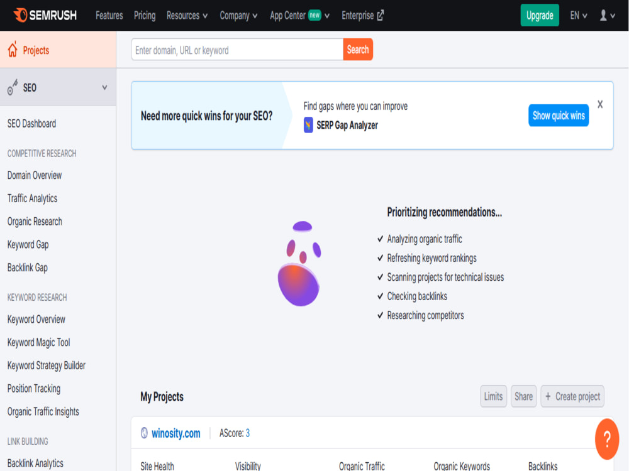Click the Site Health column label
Image resolution: width=629 pixels, height=471 pixels.
[x=157, y=466]
